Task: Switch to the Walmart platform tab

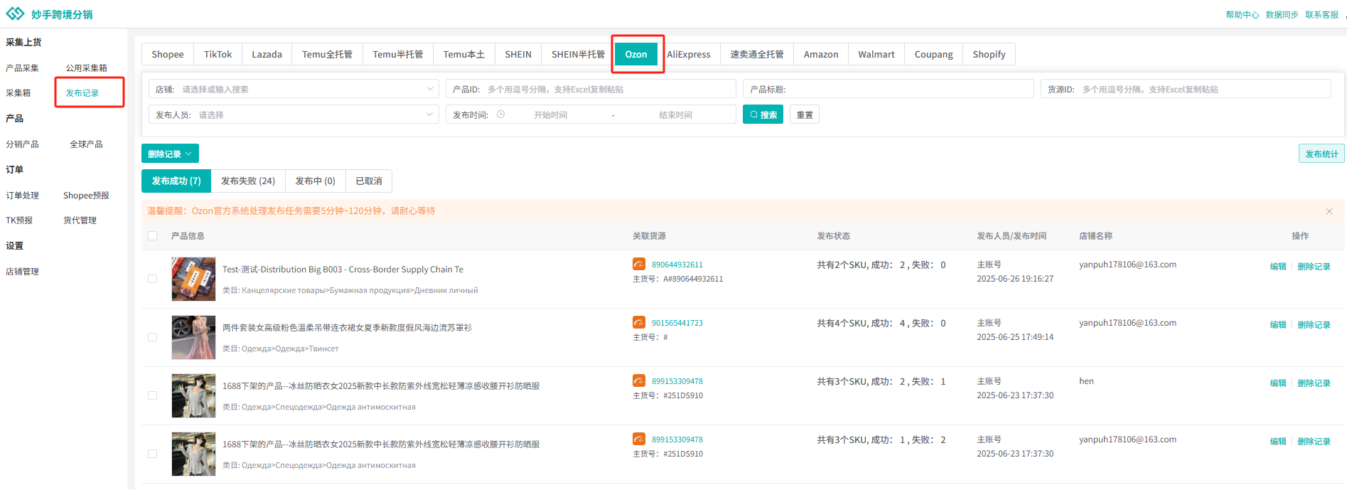Action: point(876,54)
